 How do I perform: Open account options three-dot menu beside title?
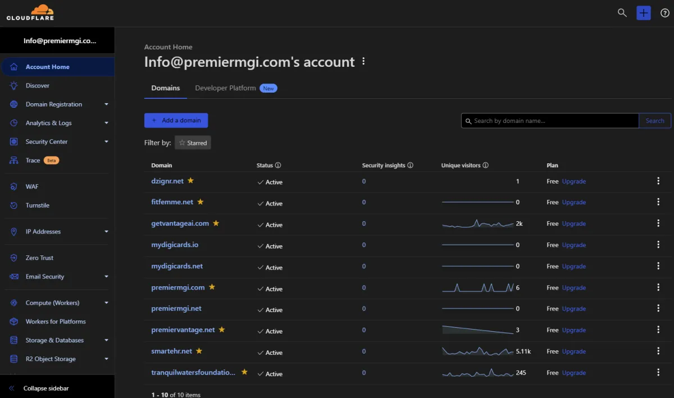(363, 61)
